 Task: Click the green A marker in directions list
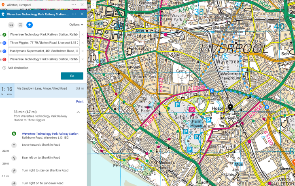click(14, 134)
